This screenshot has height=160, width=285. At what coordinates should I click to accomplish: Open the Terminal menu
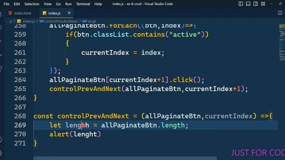[x=83, y=4]
